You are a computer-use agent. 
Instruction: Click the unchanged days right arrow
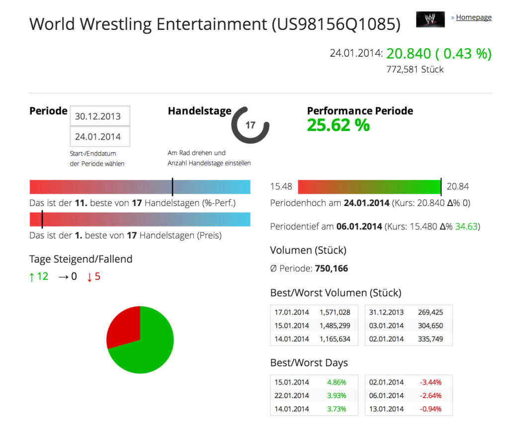[63, 277]
